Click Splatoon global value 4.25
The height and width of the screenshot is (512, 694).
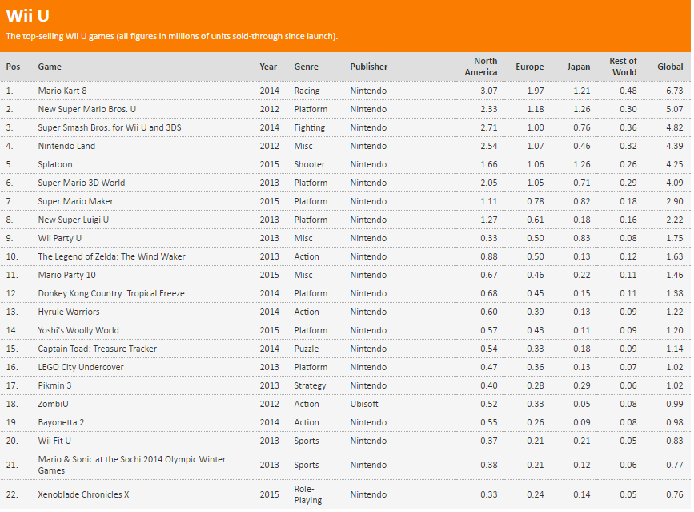675,165
